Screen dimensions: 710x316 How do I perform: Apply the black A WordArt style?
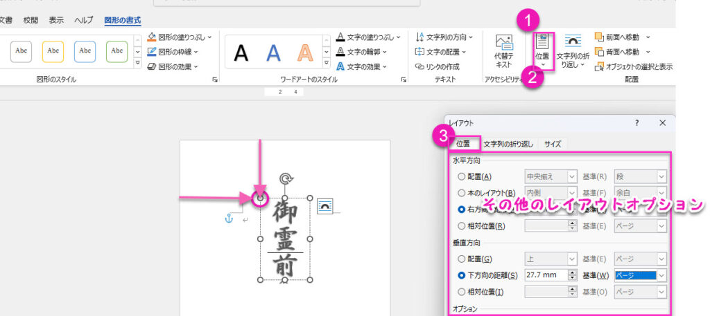(241, 53)
